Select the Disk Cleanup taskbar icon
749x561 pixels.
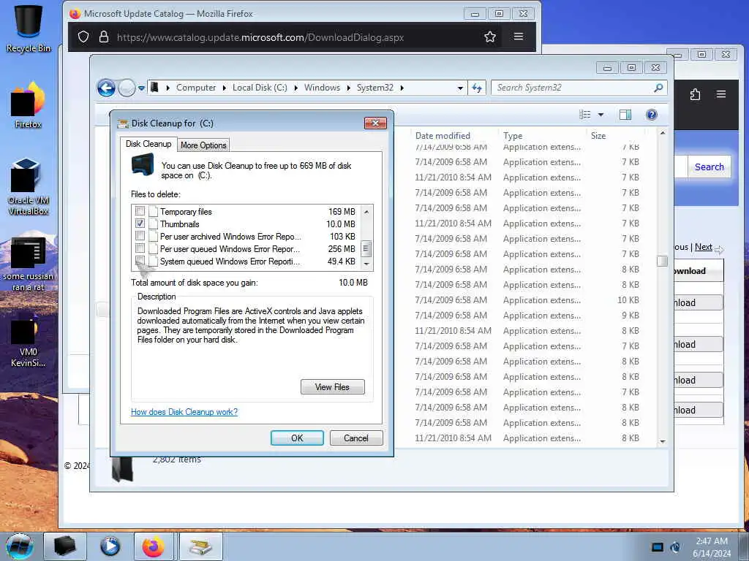pos(200,546)
